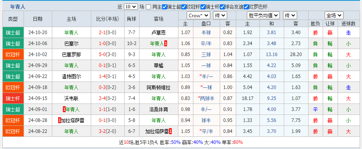
Task: Click the 让球 column header
Action: click(x=330, y=24)
